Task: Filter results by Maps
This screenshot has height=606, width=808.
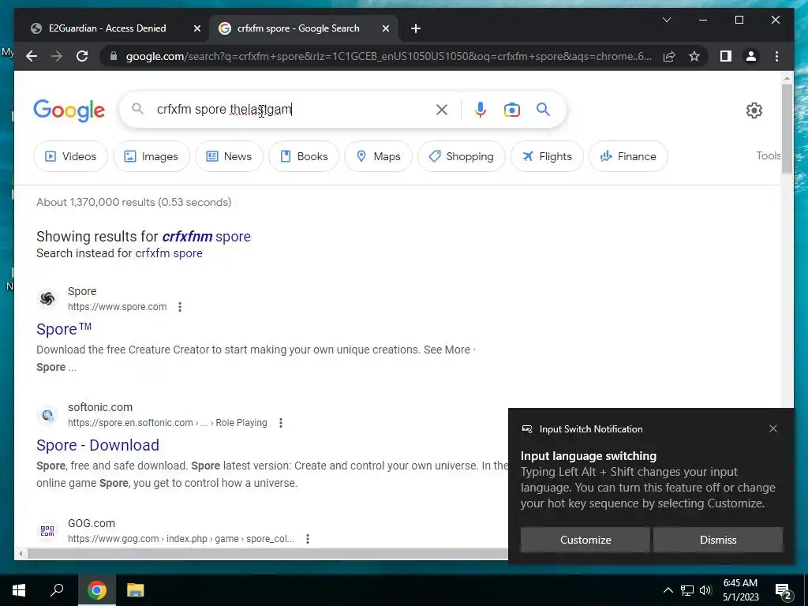Action: [x=378, y=156]
